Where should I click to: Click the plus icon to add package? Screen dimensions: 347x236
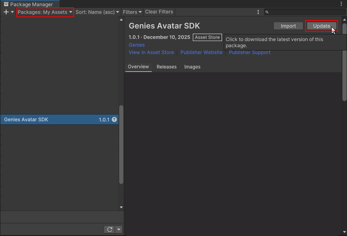coord(6,12)
